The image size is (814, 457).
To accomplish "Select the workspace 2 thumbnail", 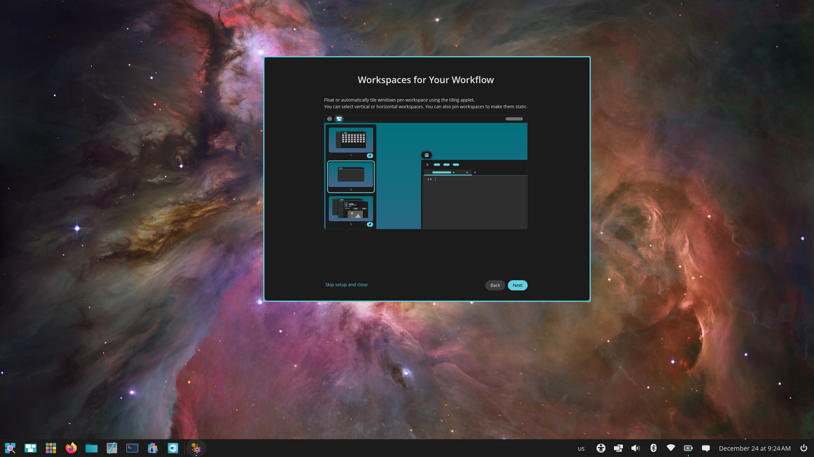I will pos(351,176).
